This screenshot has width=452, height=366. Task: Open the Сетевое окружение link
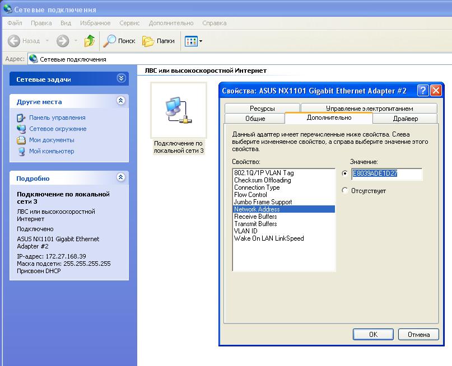pyautogui.click(x=58, y=129)
